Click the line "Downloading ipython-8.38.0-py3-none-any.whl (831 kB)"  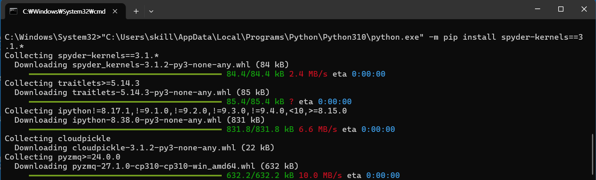[139, 120]
